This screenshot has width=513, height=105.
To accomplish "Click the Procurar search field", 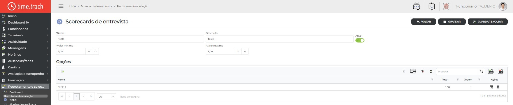I will pos(457,71).
